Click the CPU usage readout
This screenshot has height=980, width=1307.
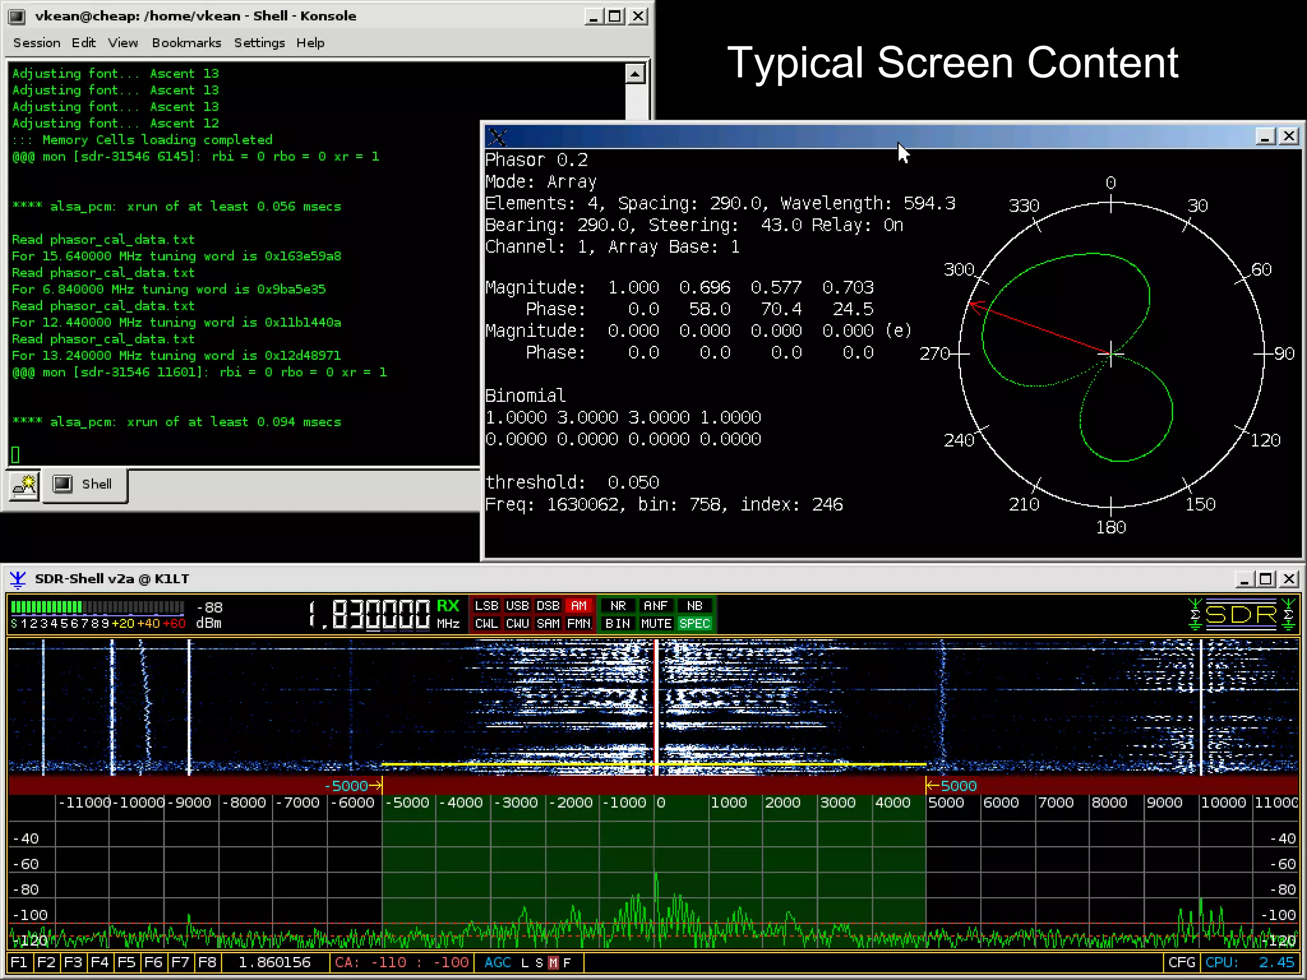click(x=1250, y=962)
